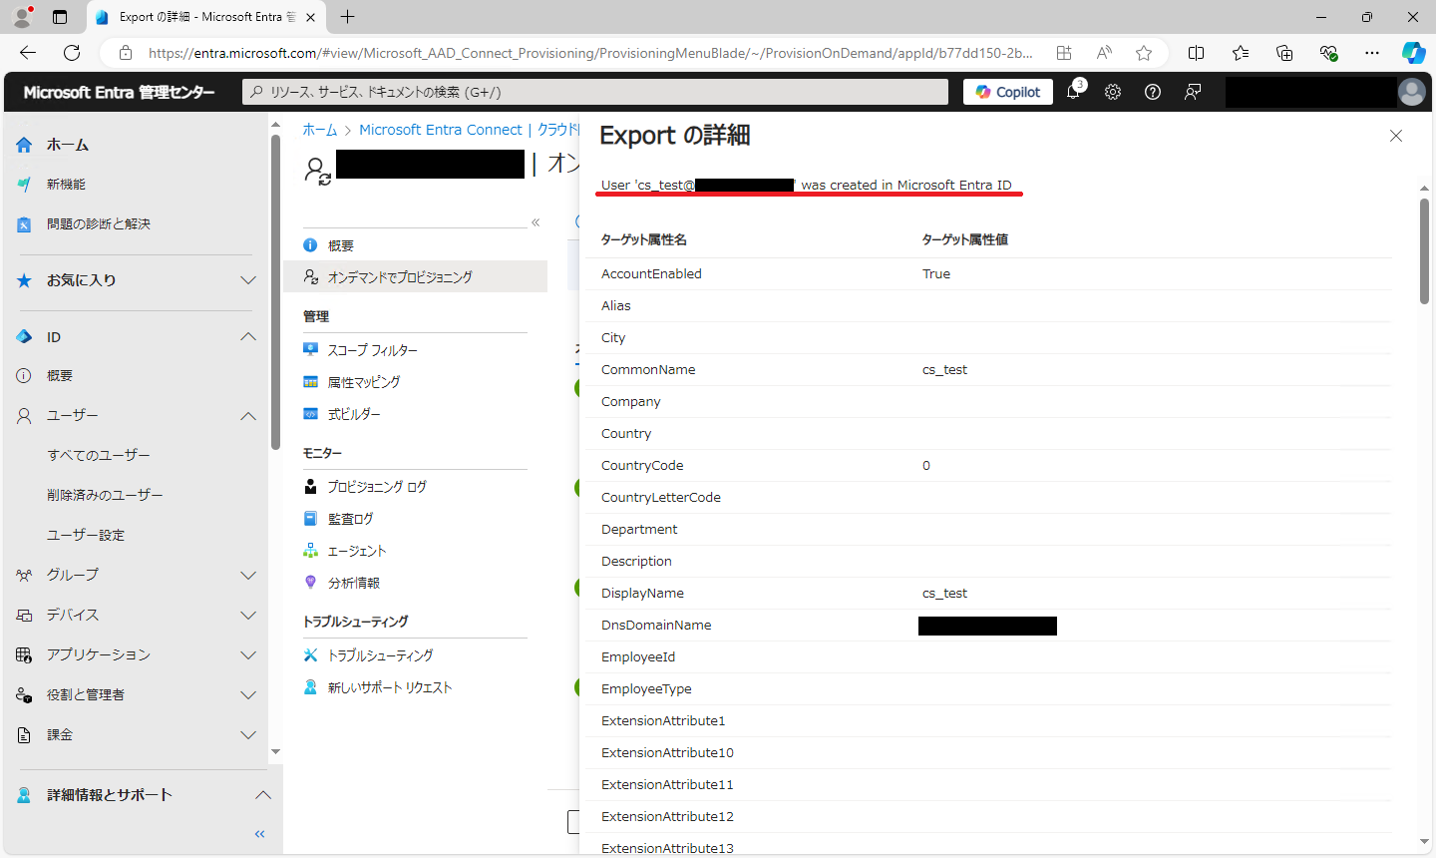Image resolution: width=1436 pixels, height=858 pixels.
Task: Click the left sidebar scrollbar thumb
Action: pyautogui.click(x=275, y=292)
